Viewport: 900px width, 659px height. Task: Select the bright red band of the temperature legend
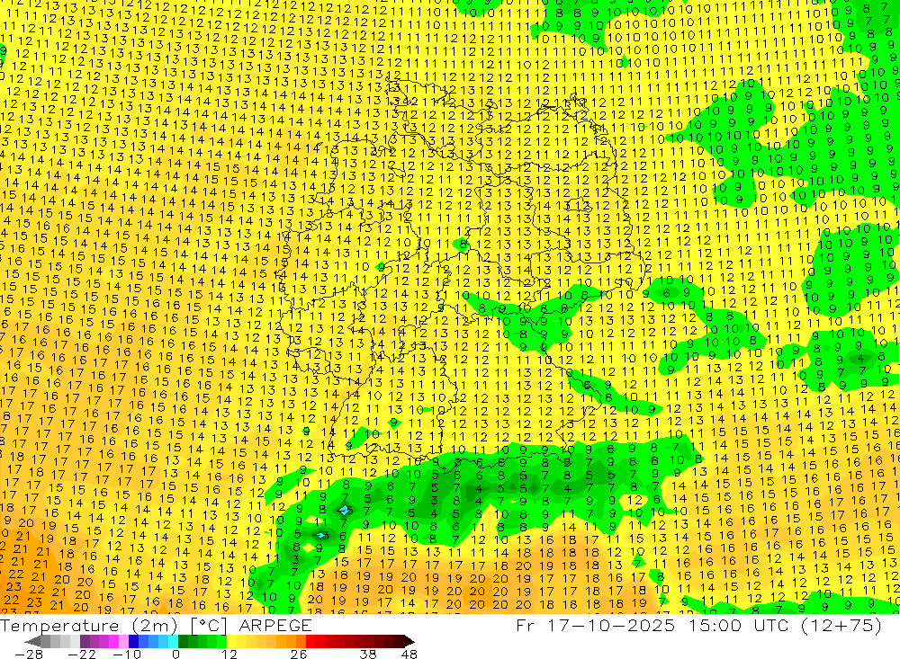(x=316, y=641)
